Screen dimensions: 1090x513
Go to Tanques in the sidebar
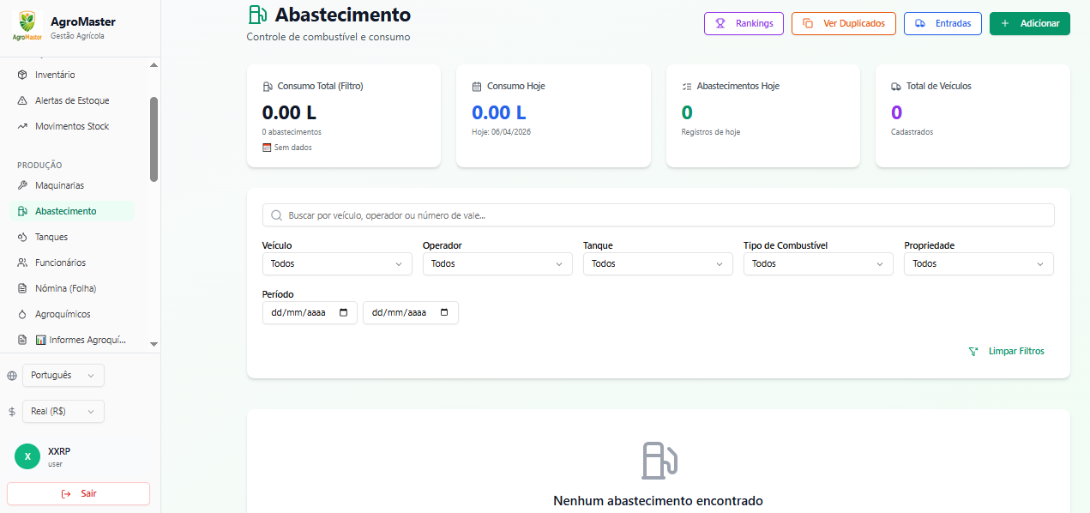pyautogui.click(x=51, y=237)
